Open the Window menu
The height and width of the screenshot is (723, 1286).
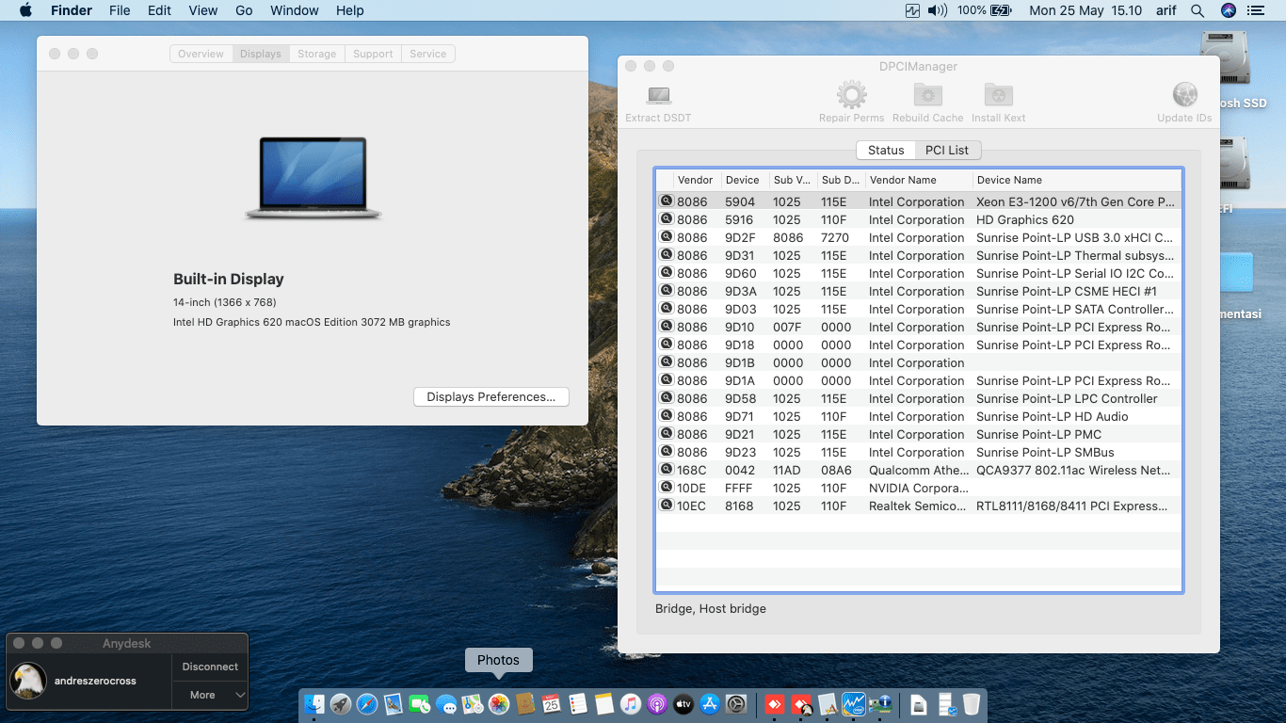(x=295, y=10)
